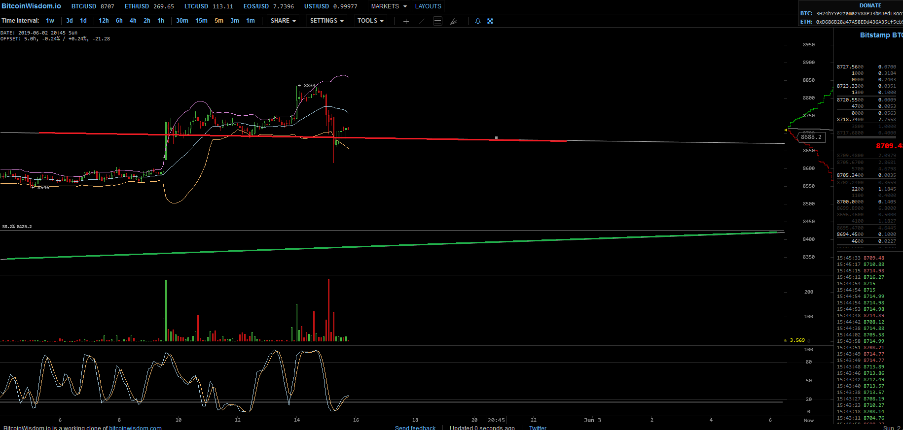Set time interval to 2h

pos(147,21)
